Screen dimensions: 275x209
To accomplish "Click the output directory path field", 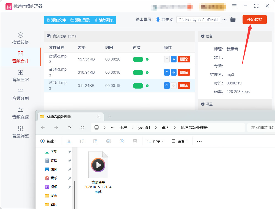I will pyautogui.click(x=198, y=20).
